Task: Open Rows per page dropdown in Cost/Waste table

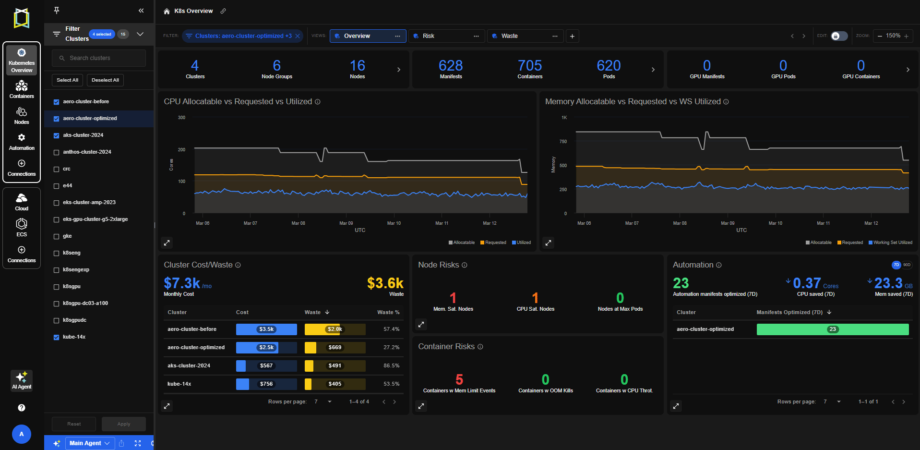Action: (323, 402)
